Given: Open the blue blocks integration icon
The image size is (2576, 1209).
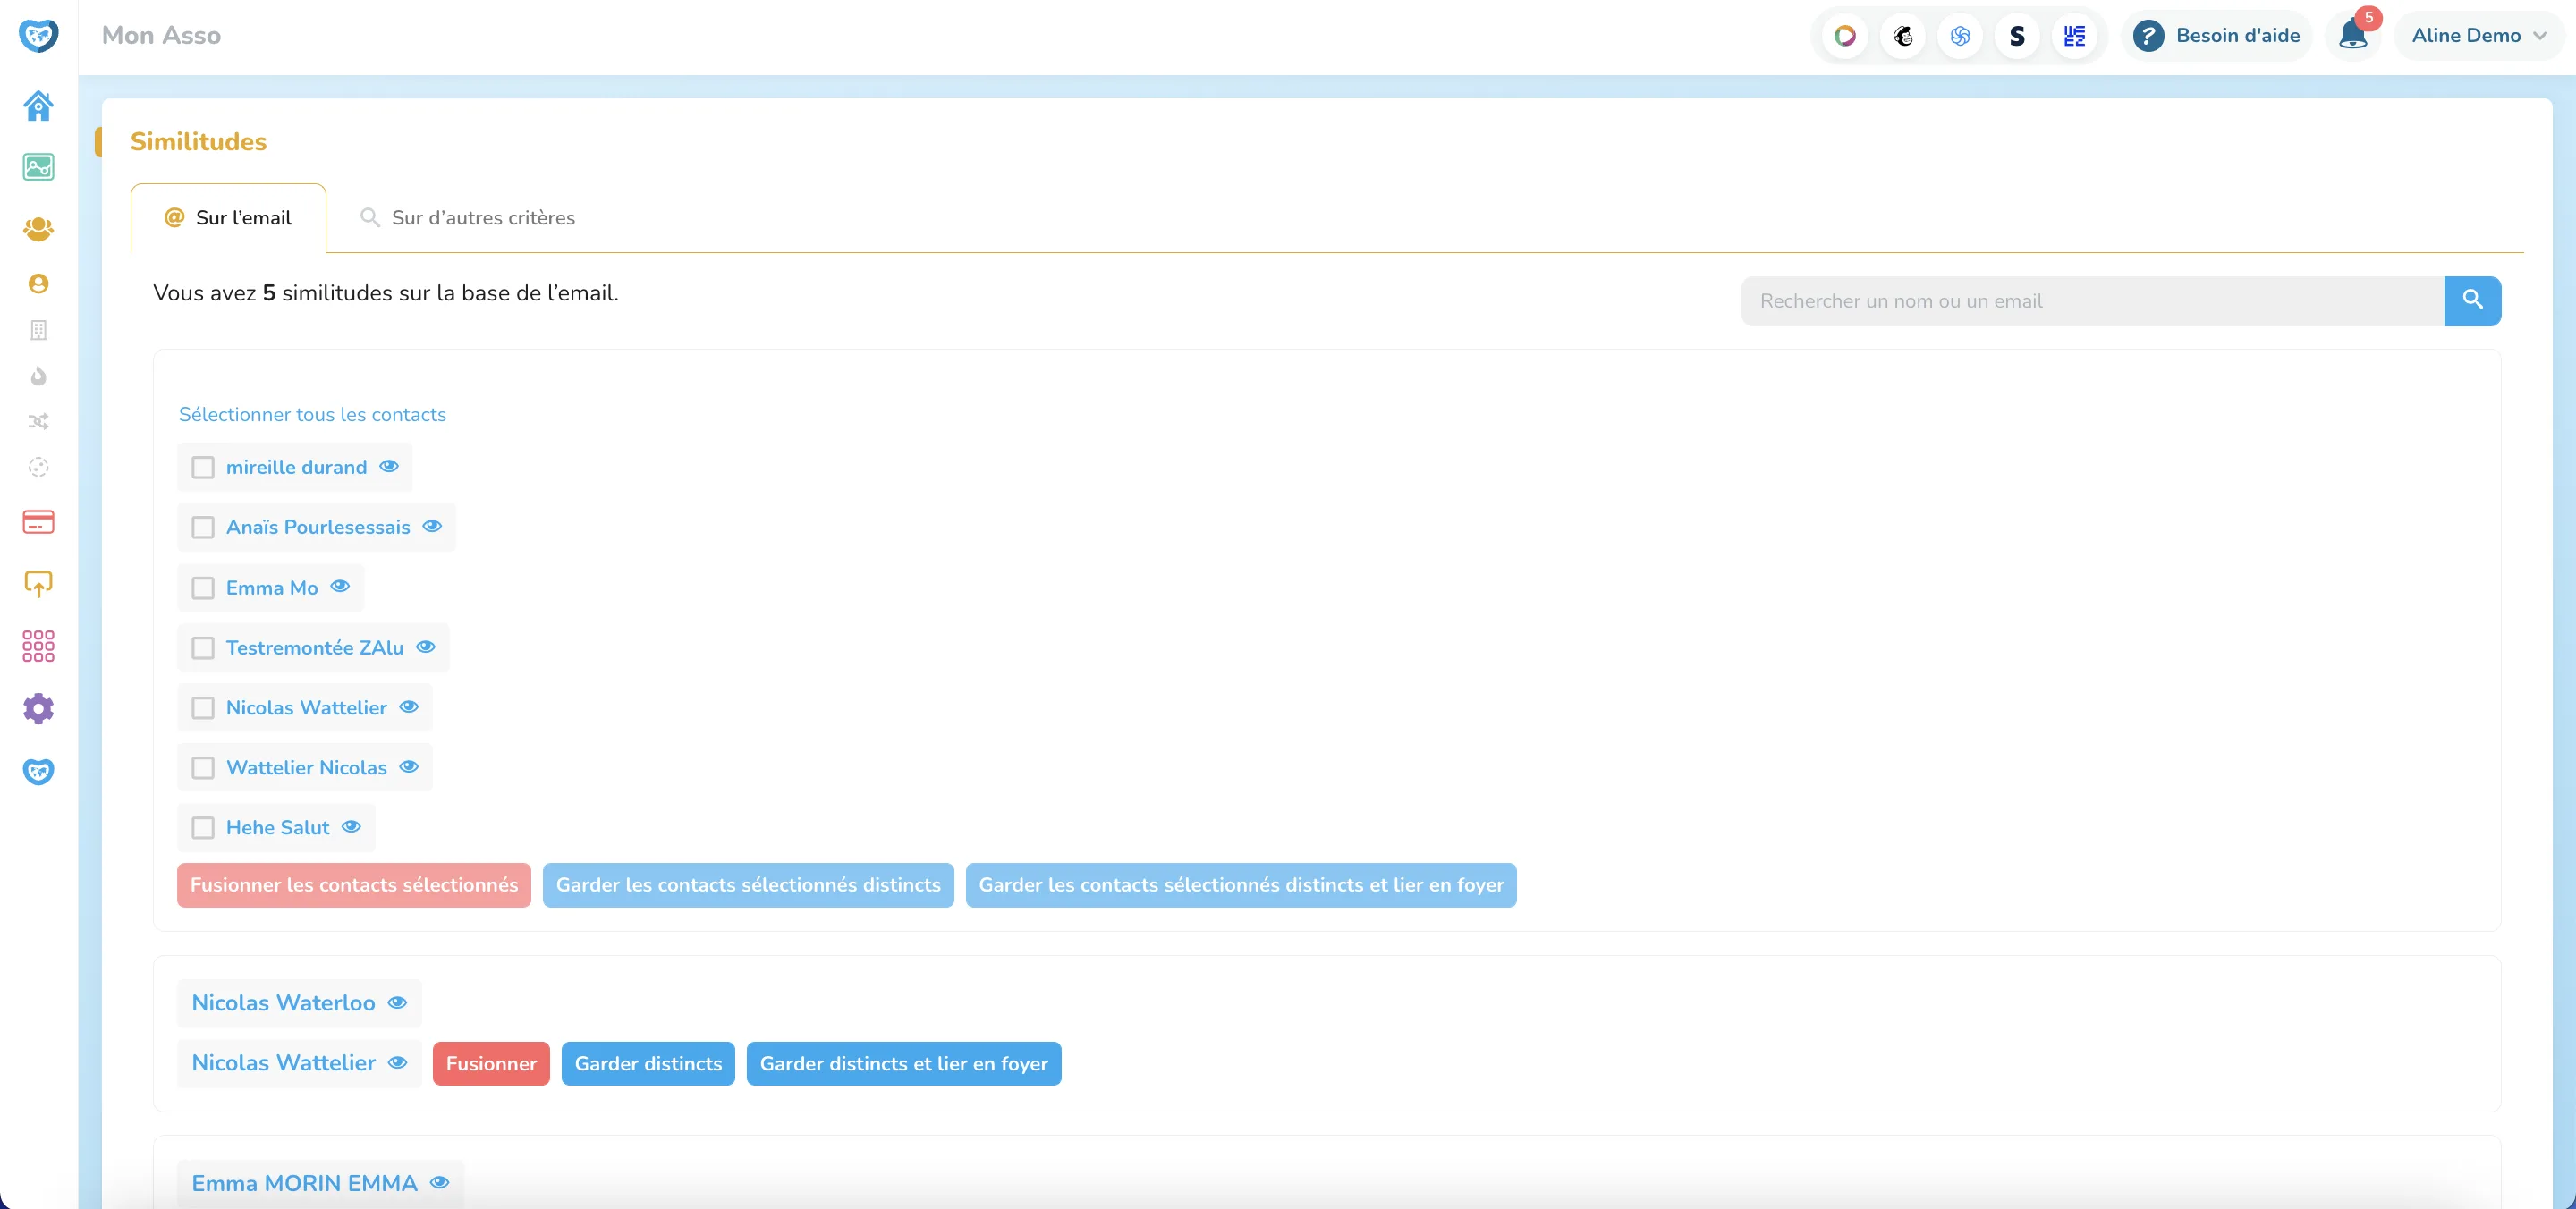Looking at the screenshot, I should pos(2075,36).
